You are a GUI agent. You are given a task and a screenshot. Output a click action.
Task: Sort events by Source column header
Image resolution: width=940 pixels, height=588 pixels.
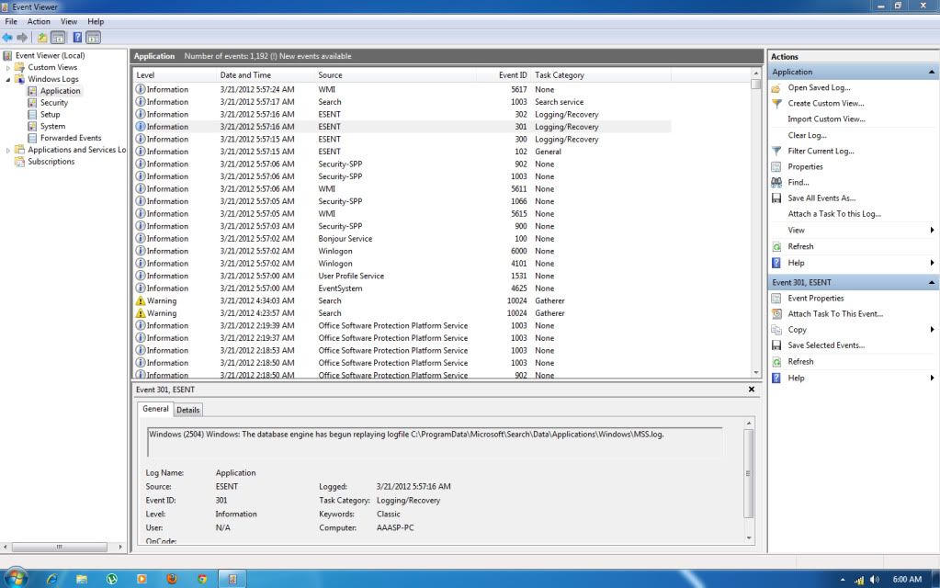395,75
